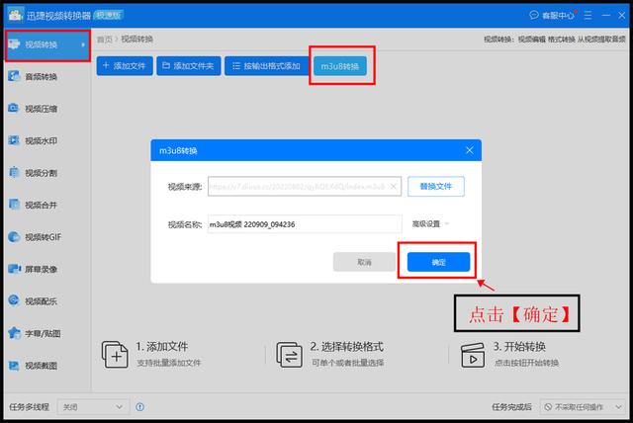The image size is (633, 423).
Task: Click the 替换文件 replace file button
Action: 436,186
